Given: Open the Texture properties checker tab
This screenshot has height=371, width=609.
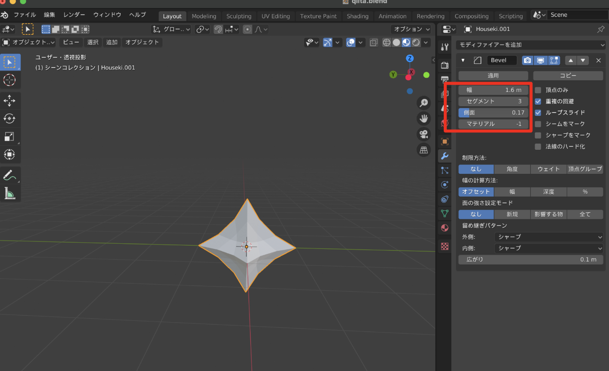Looking at the screenshot, I should pyautogui.click(x=444, y=246).
